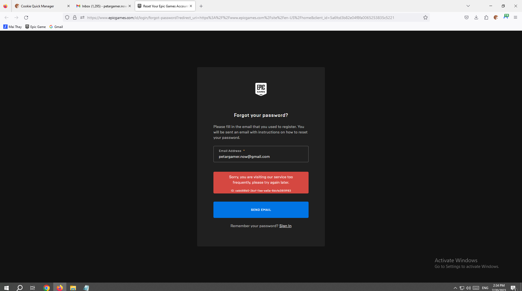
Task: Click the Firefox View icon in tab bar
Action: tap(5, 6)
